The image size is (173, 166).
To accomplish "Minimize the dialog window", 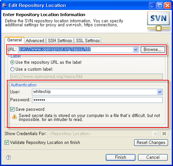I will coord(152,6).
